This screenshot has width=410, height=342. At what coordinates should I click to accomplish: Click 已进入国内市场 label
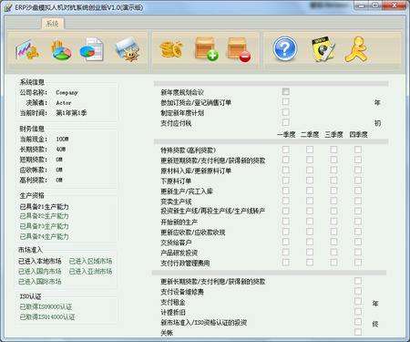click(x=40, y=271)
